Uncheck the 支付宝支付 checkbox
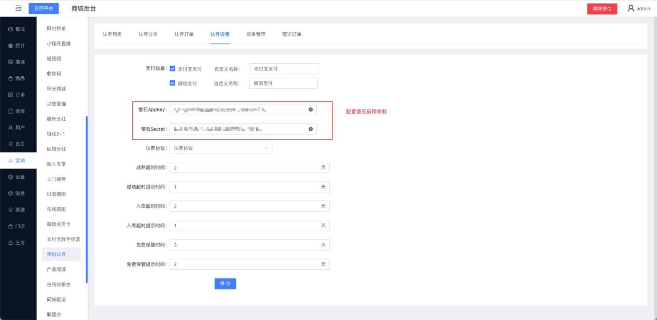The height and width of the screenshot is (320, 657). (173, 69)
